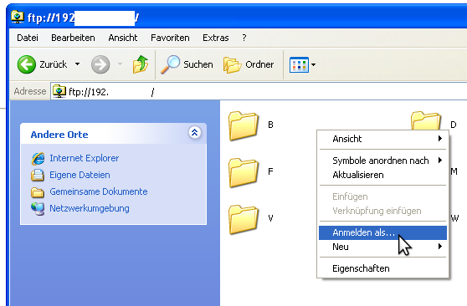The image size is (467, 306).
Task: Click the folder label F
Action: click(270, 171)
